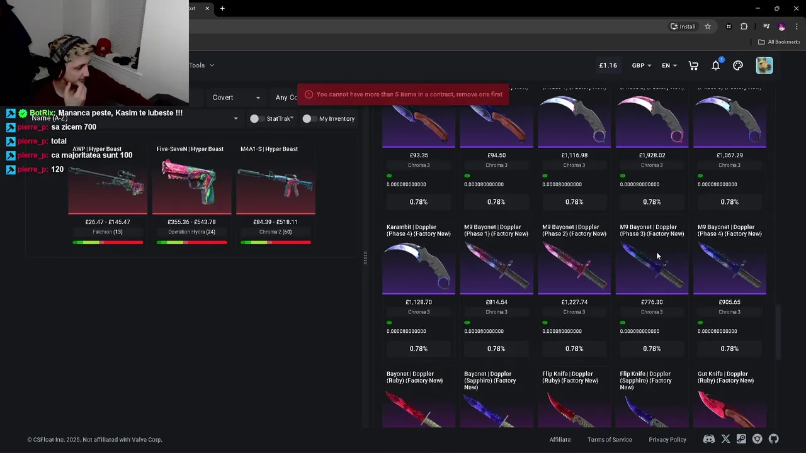
Task: Open the theme palette icon
Action: tap(738, 65)
